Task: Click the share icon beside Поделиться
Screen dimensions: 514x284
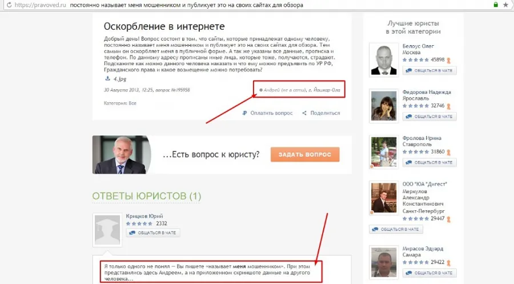Action: [x=304, y=113]
